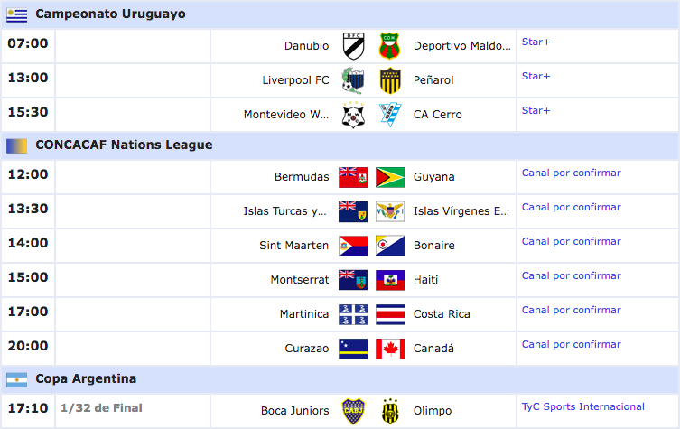Open the Star+ link for the Danubio match
This screenshot has height=429, width=680.
(x=536, y=42)
